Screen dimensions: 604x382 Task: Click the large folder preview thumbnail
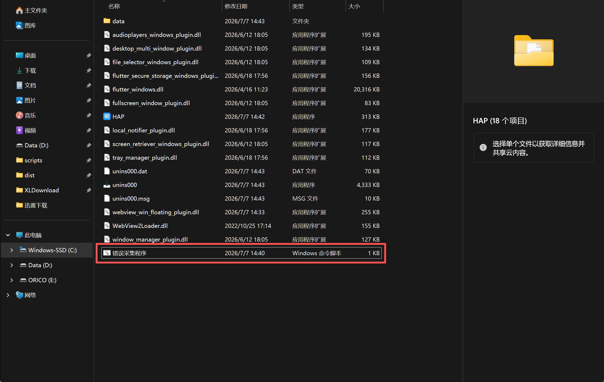click(x=534, y=51)
